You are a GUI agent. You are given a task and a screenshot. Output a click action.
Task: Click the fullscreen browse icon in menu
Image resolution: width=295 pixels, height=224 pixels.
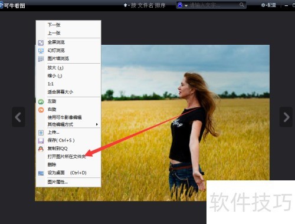point(41,42)
